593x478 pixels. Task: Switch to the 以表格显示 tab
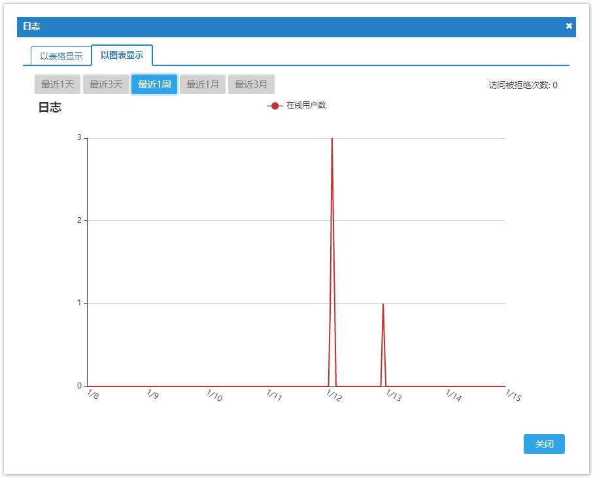(x=61, y=56)
